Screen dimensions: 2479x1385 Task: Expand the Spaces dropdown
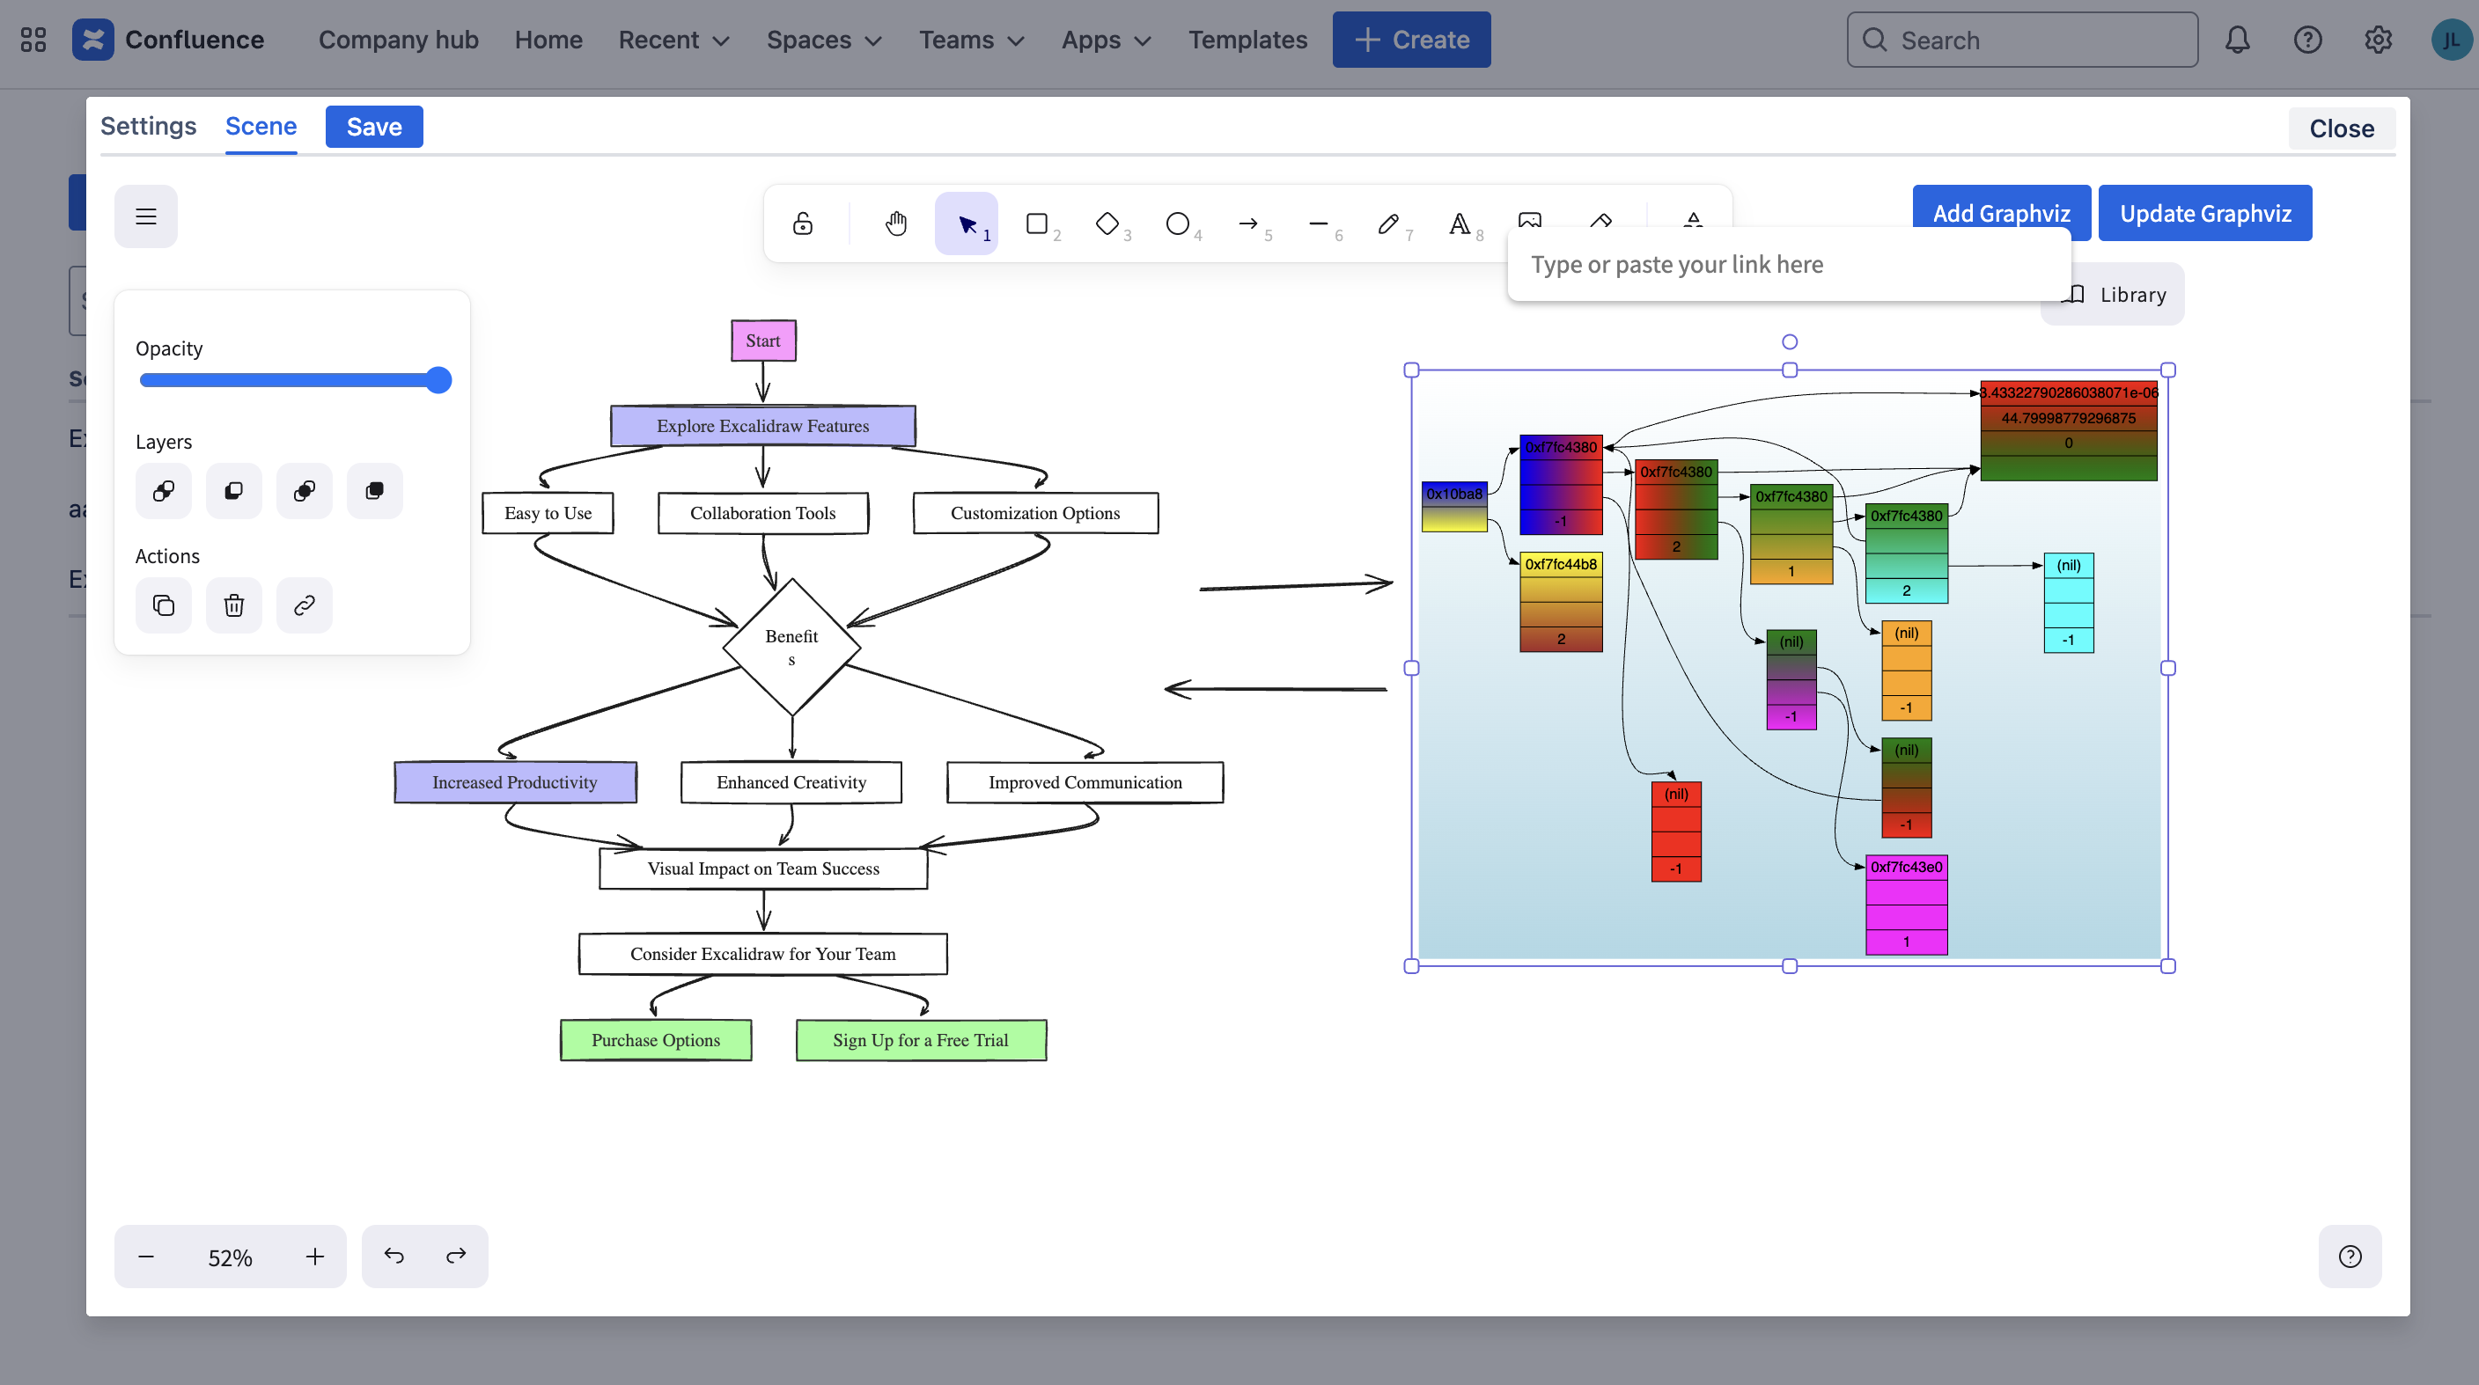pyautogui.click(x=824, y=40)
